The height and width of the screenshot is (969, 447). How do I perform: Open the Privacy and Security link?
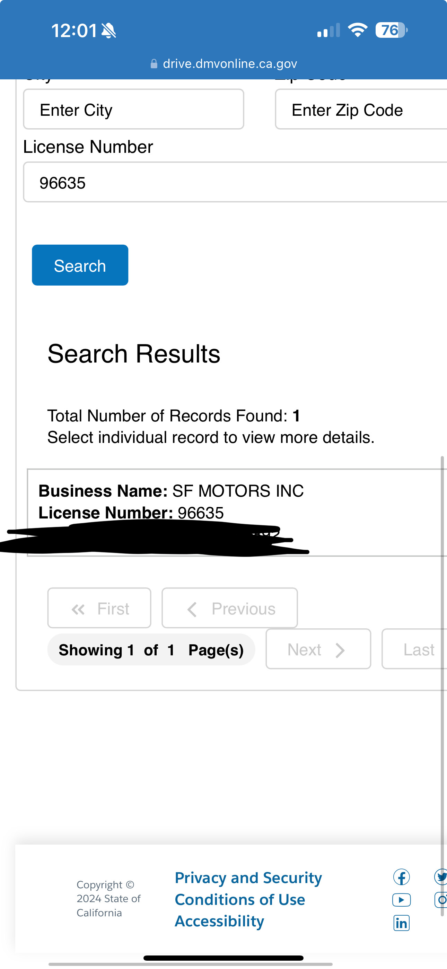[248, 878]
